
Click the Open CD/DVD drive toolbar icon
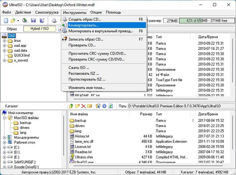coord(25,20)
